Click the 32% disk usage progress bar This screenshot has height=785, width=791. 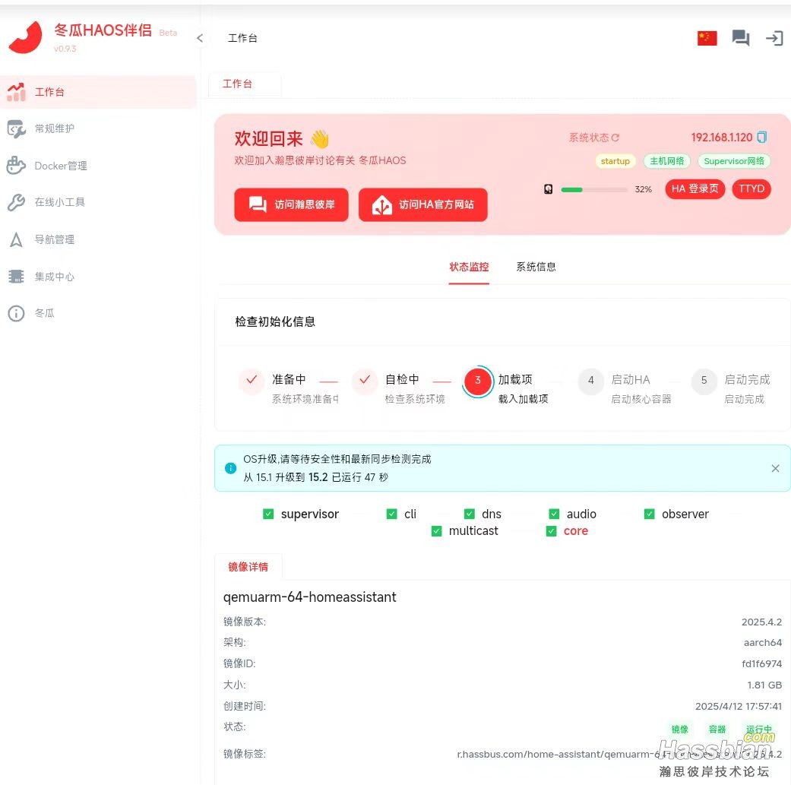pyautogui.click(x=593, y=190)
